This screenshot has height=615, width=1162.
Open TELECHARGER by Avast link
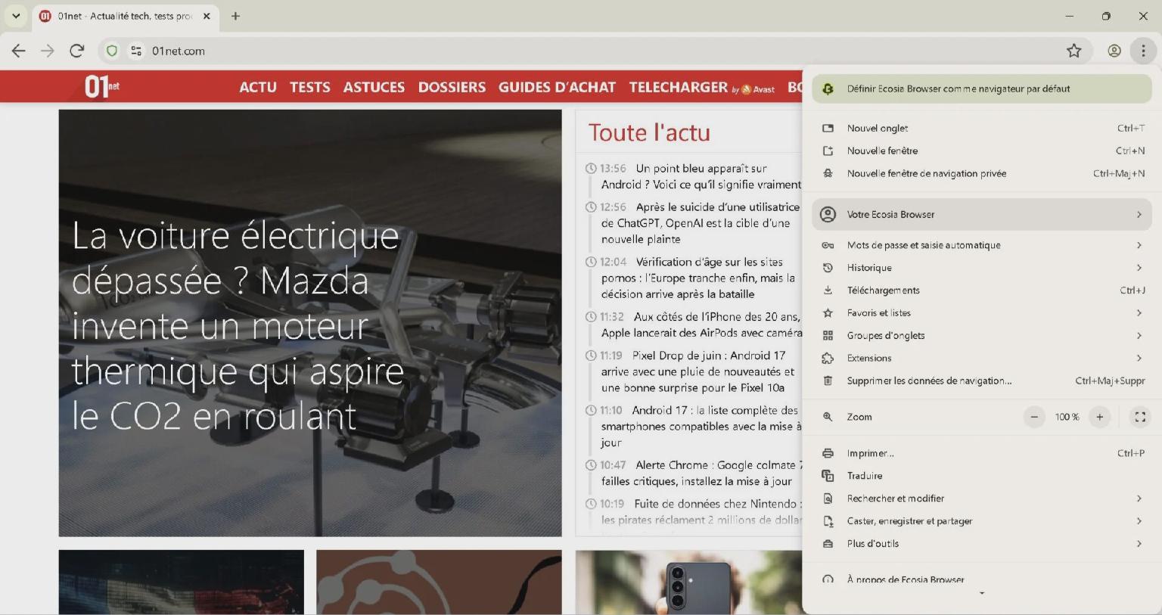point(702,88)
